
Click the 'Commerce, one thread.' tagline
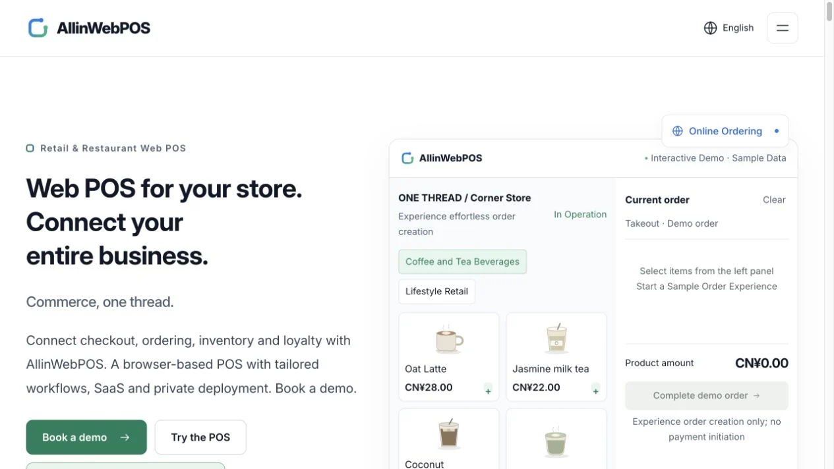point(100,302)
